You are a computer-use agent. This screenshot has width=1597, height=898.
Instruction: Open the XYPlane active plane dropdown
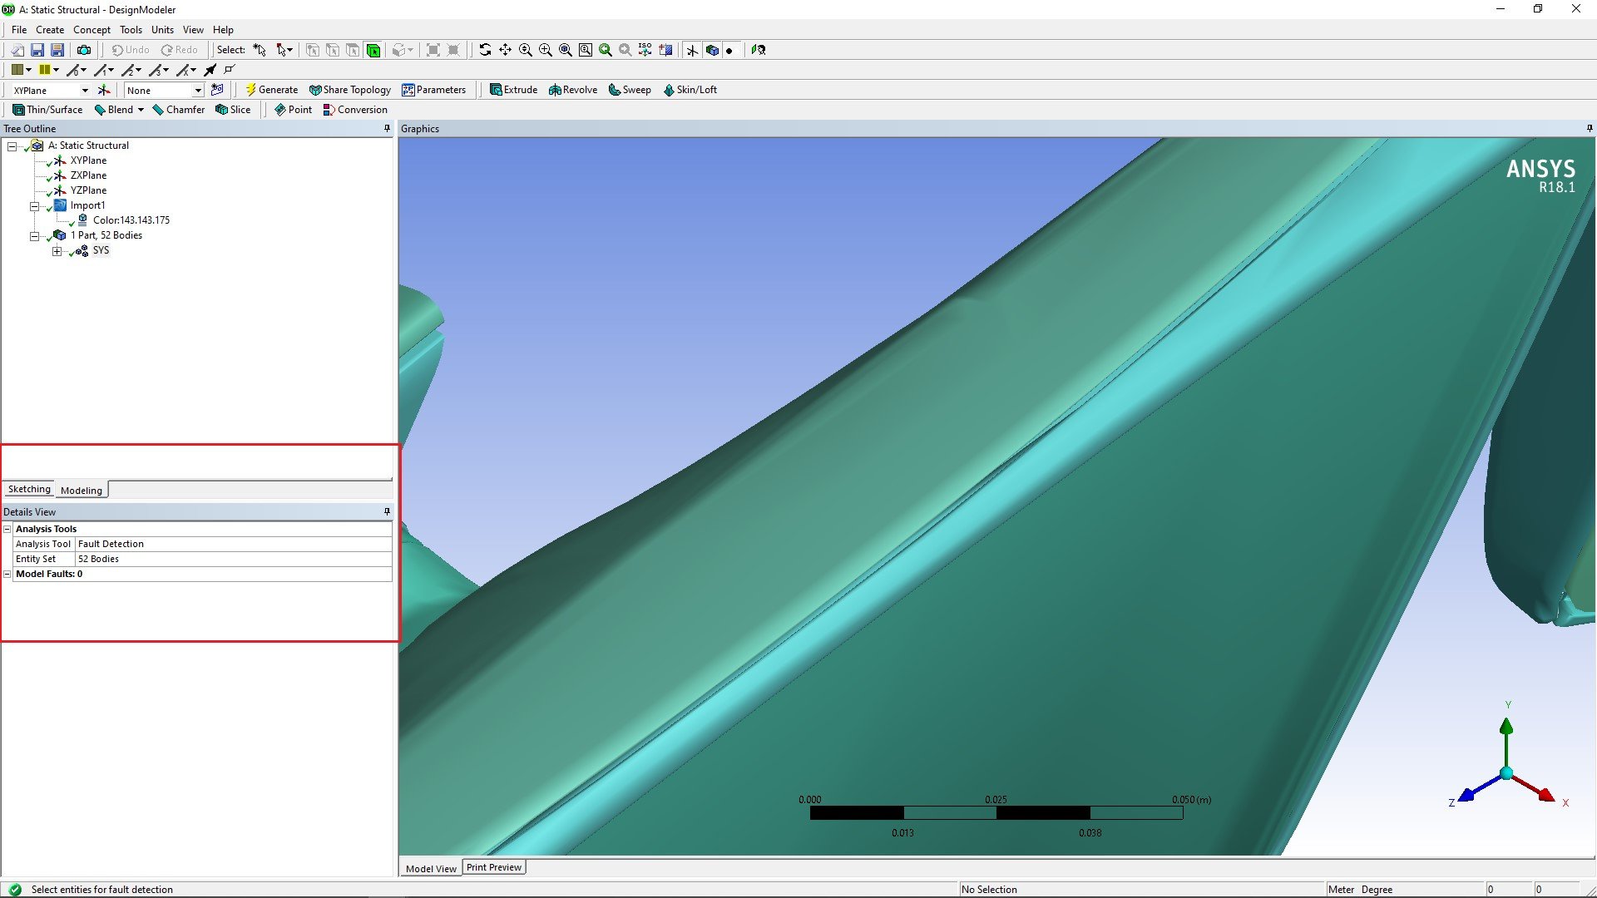point(84,90)
